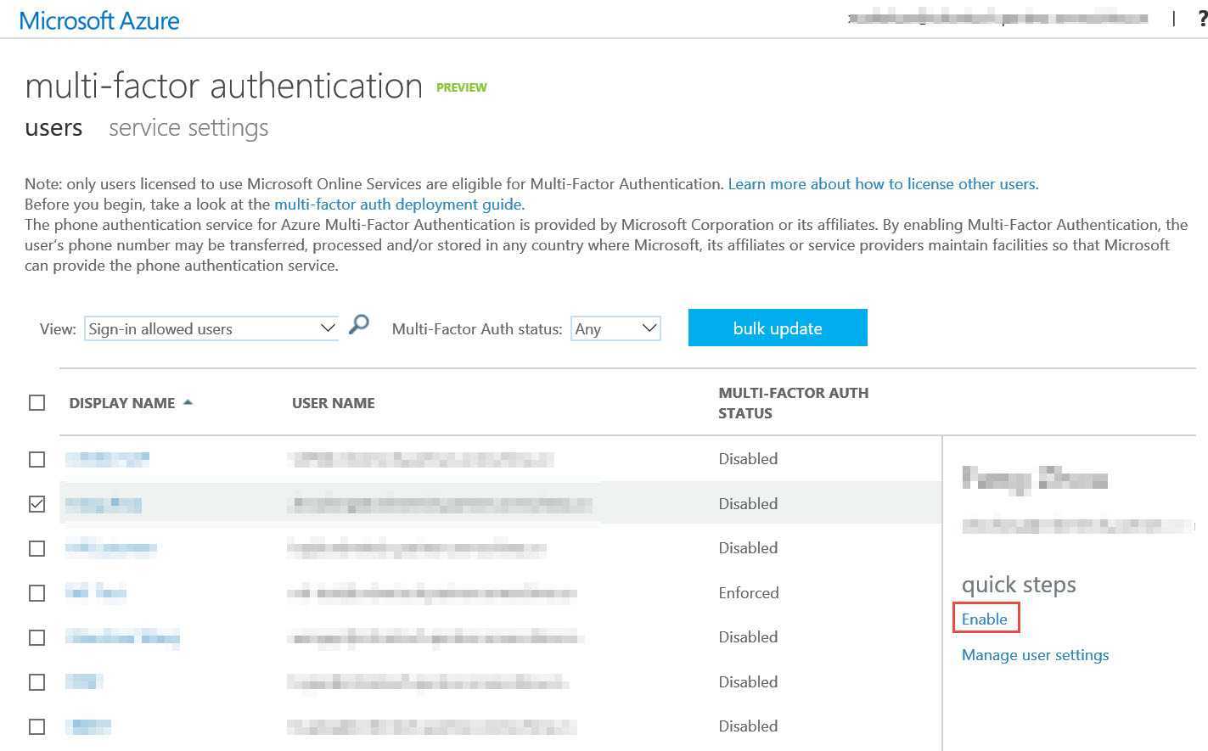Toggle the select-all users checkbox
This screenshot has width=1208, height=751.
point(37,403)
